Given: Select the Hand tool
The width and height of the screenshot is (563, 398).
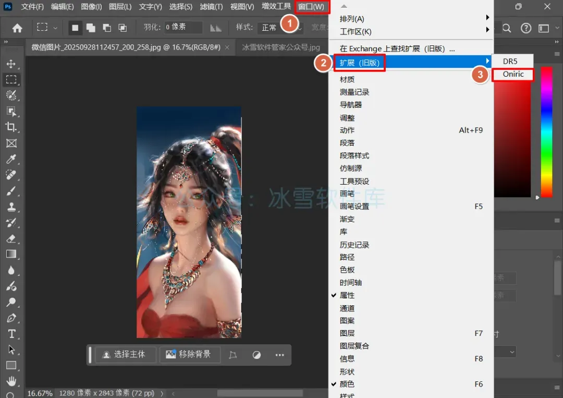Looking at the screenshot, I should point(11,381).
